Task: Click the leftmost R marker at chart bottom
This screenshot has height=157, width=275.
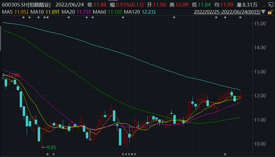Action: pos(48,154)
